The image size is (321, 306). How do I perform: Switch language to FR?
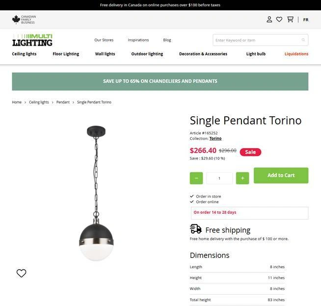pyautogui.click(x=306, y=20)
